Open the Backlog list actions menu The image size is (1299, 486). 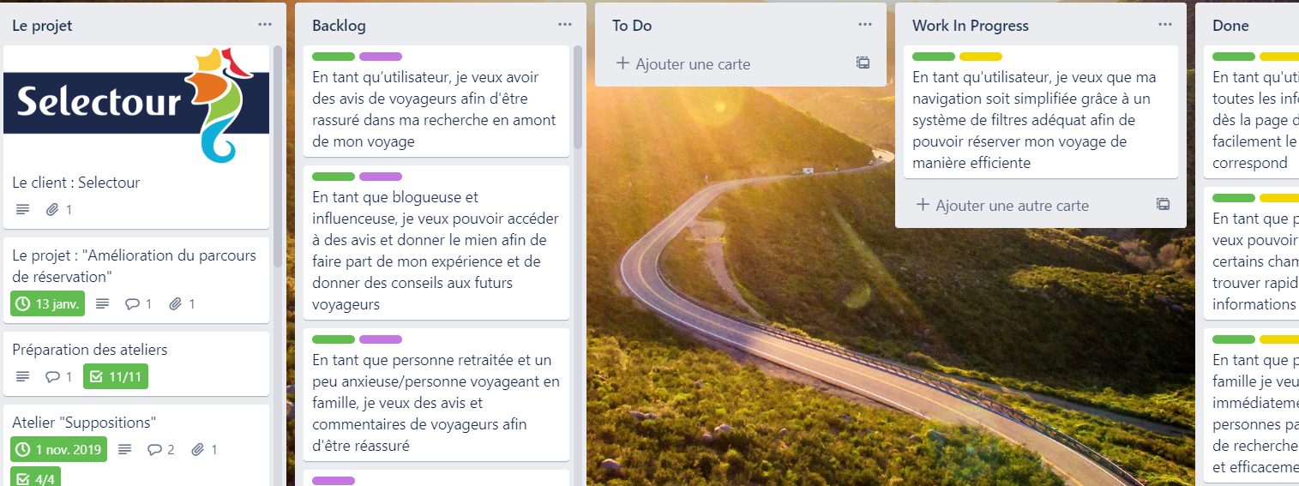(x=565, y=25)
